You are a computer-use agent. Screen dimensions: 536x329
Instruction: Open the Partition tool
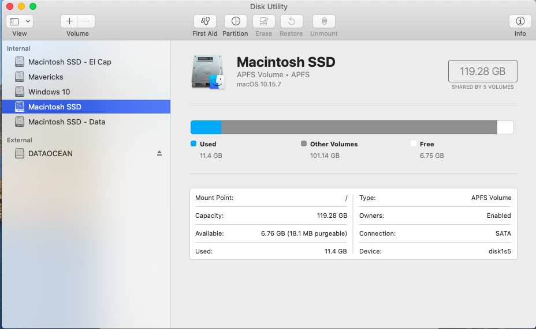click(236, 21)
